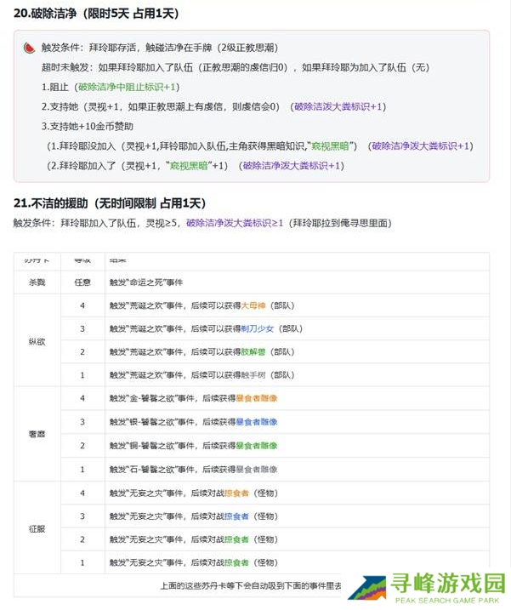Click green 窥视黑暗 in the 拜玲耶加入了 line
The image size is (511, 610).
189,166
